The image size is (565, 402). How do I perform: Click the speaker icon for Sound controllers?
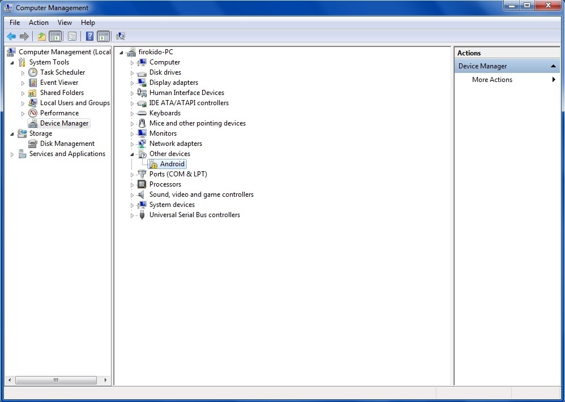(x=142, y=194)
